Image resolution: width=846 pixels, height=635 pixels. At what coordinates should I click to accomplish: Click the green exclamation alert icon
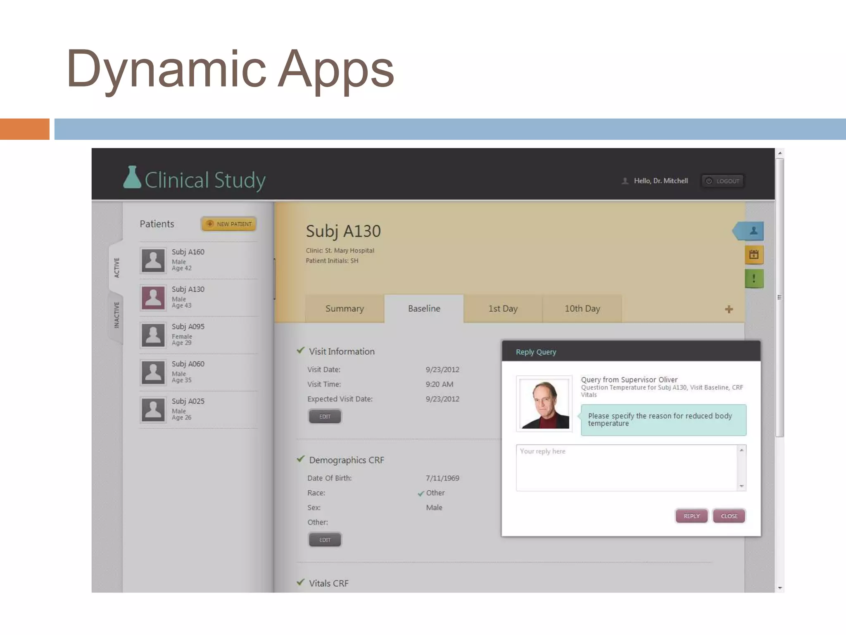point(753,279)
